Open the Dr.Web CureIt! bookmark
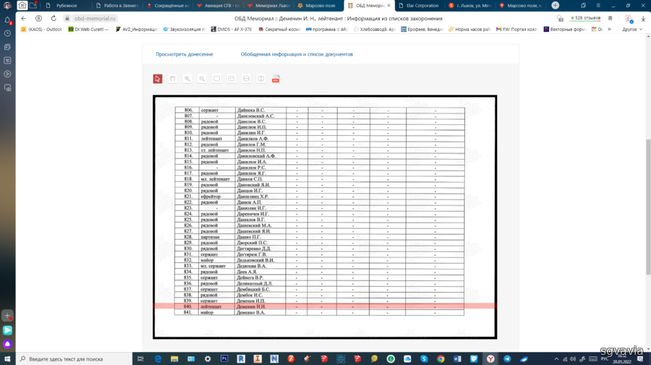Viewport: 651px width, 365px height. (x=89, y=30)
